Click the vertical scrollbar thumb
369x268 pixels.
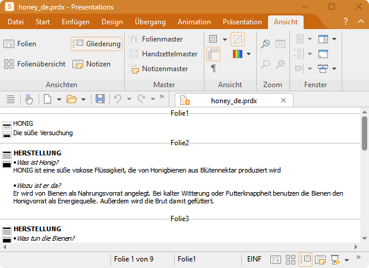364,133
